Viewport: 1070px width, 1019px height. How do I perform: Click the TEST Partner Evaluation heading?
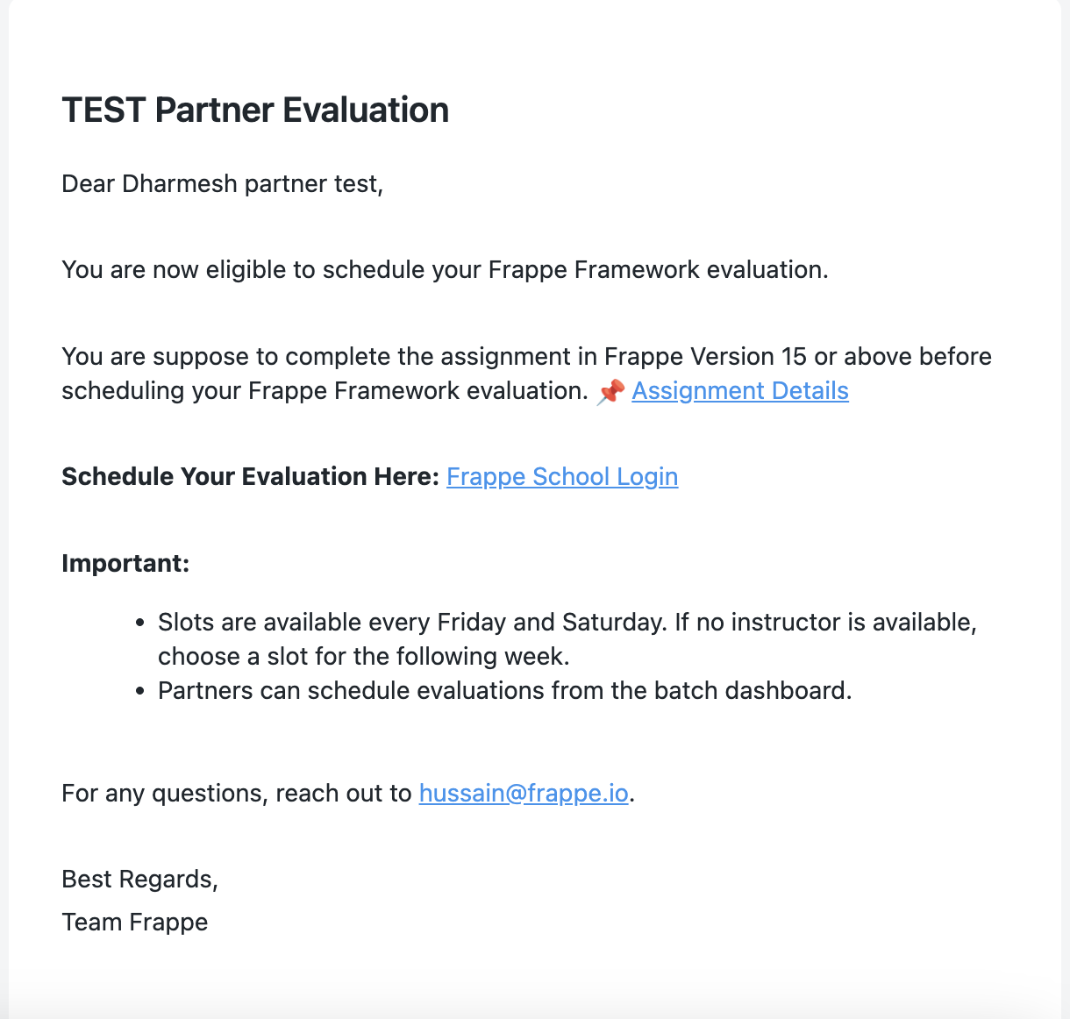tap(255, 110)
